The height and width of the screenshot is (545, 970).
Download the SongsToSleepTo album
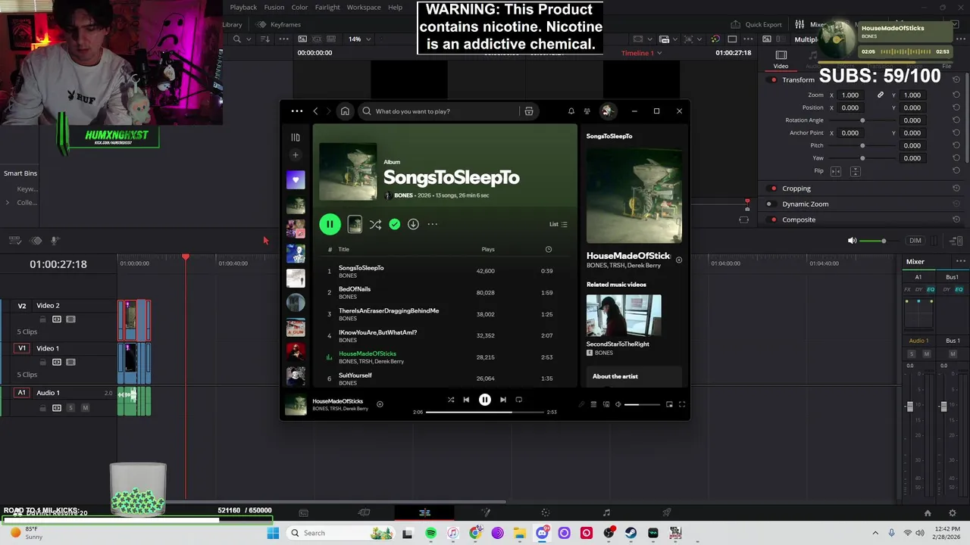coord(413,224)
